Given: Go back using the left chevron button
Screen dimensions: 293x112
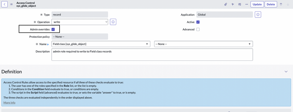Looking at the screenshot, I should (4, 4).
